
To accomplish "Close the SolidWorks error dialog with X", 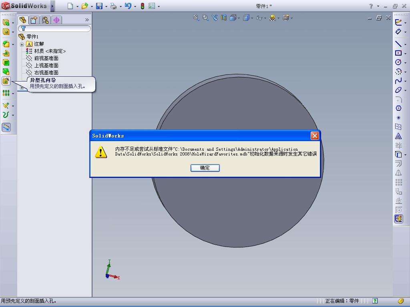I will [x=315, y=136].
